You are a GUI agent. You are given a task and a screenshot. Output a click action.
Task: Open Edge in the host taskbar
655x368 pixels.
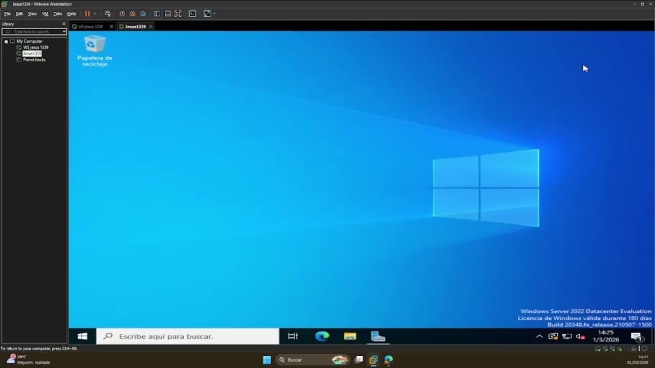point(388,360)
